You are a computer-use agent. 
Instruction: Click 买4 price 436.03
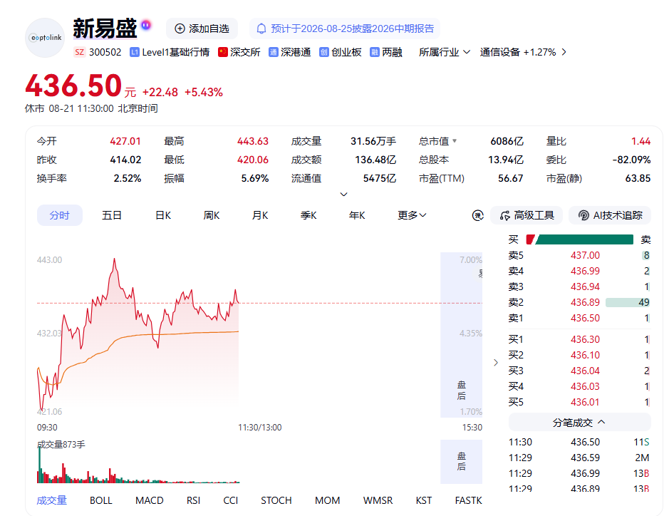pyautogui.click(x=585, y=386)
